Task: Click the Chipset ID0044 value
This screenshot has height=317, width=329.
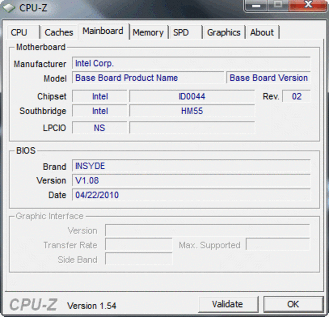Action: pyautogui.click(x=192, y=96)
